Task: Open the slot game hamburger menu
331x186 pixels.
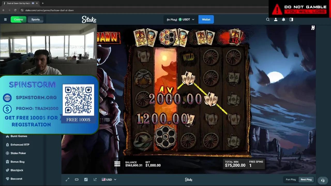Action: pyautogui.click(x=117, y=164)
